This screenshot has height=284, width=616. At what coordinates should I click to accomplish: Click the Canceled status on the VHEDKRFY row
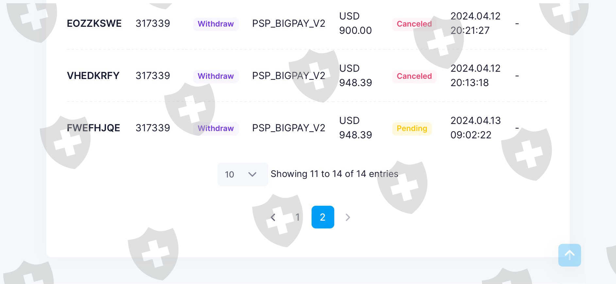pyautogui.click(x=414, y=76)
